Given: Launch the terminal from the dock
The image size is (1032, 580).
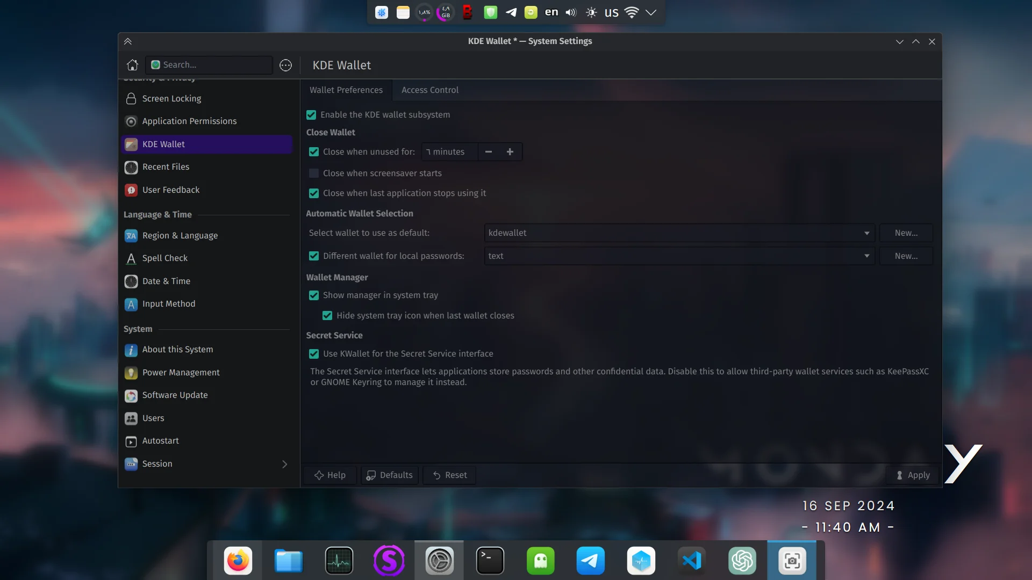Looking at the screenshot, I should pyautogui.click(x=490, y=561).
